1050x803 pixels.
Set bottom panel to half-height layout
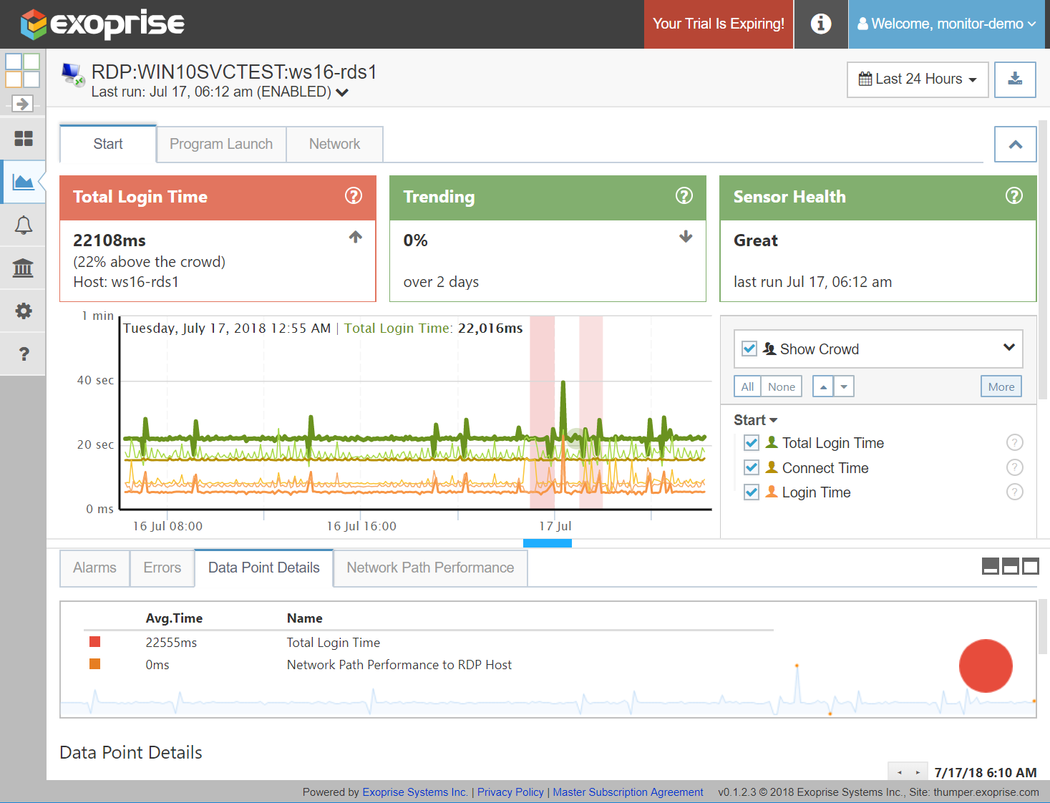tap(1011, 567)
